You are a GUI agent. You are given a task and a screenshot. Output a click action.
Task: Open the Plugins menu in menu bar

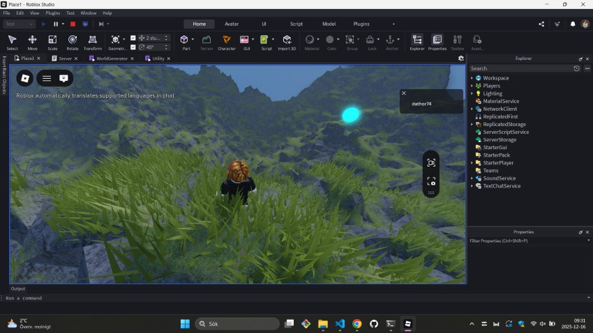click(x=52, y=13)
